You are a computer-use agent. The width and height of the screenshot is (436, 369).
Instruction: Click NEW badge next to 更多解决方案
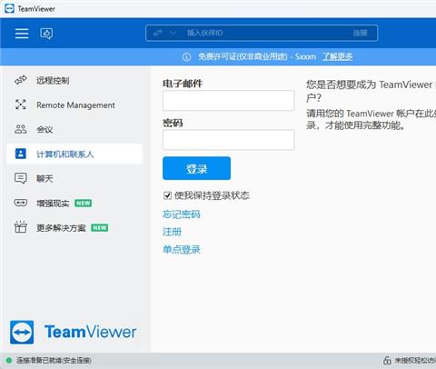pos(100,227)
